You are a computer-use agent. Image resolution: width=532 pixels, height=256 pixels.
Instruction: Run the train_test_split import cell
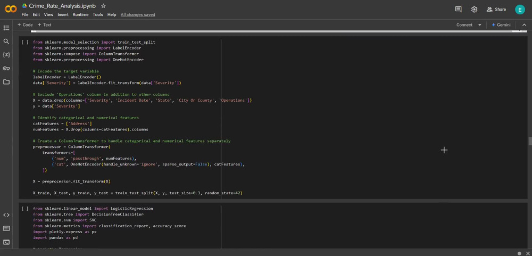click(x=25, y=43)
